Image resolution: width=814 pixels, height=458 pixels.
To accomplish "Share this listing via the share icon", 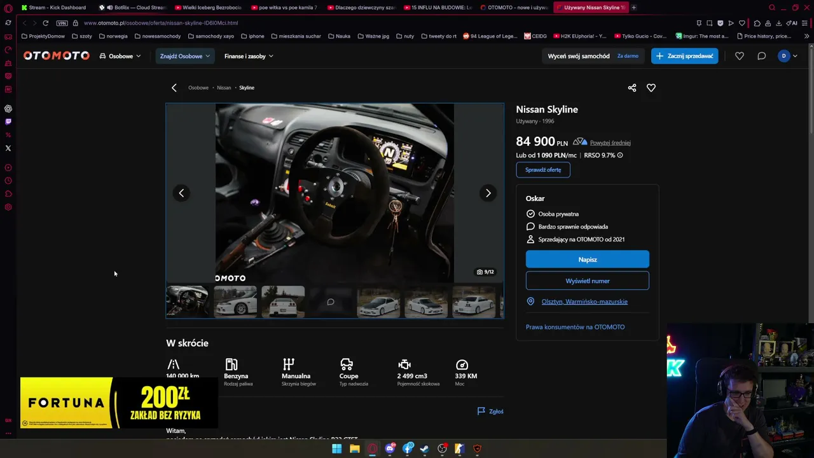I will click(x=632, y=88).
